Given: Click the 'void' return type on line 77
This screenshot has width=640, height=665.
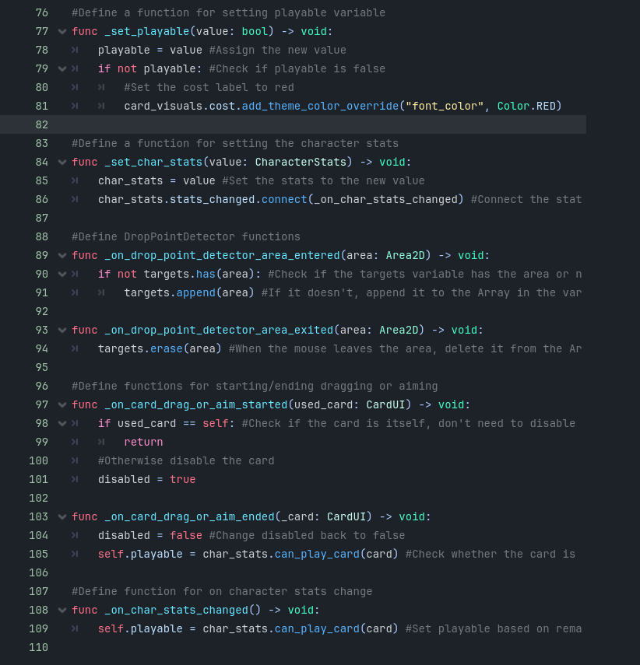Looking at the screenshot, I should click(314, 31).
